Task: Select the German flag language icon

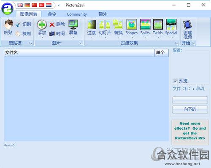Action: 27,5
